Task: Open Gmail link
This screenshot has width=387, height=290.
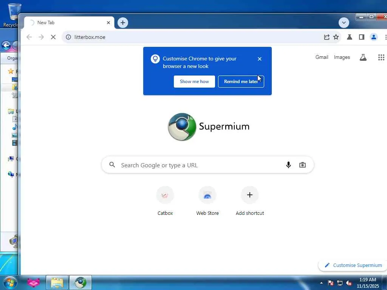Action: pos(322,57)
